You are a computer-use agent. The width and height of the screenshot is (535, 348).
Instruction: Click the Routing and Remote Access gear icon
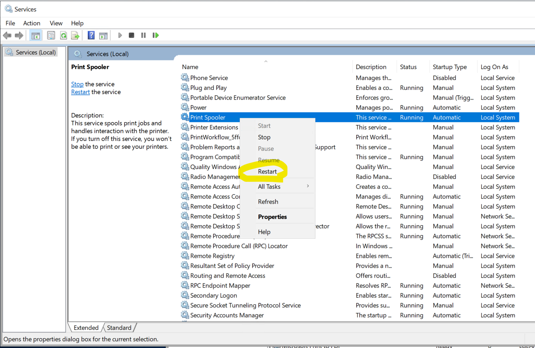pyautogui.click(x=185, y=275)
